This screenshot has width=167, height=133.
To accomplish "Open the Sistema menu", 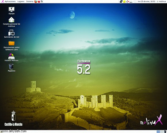I will tap(30, 1).
